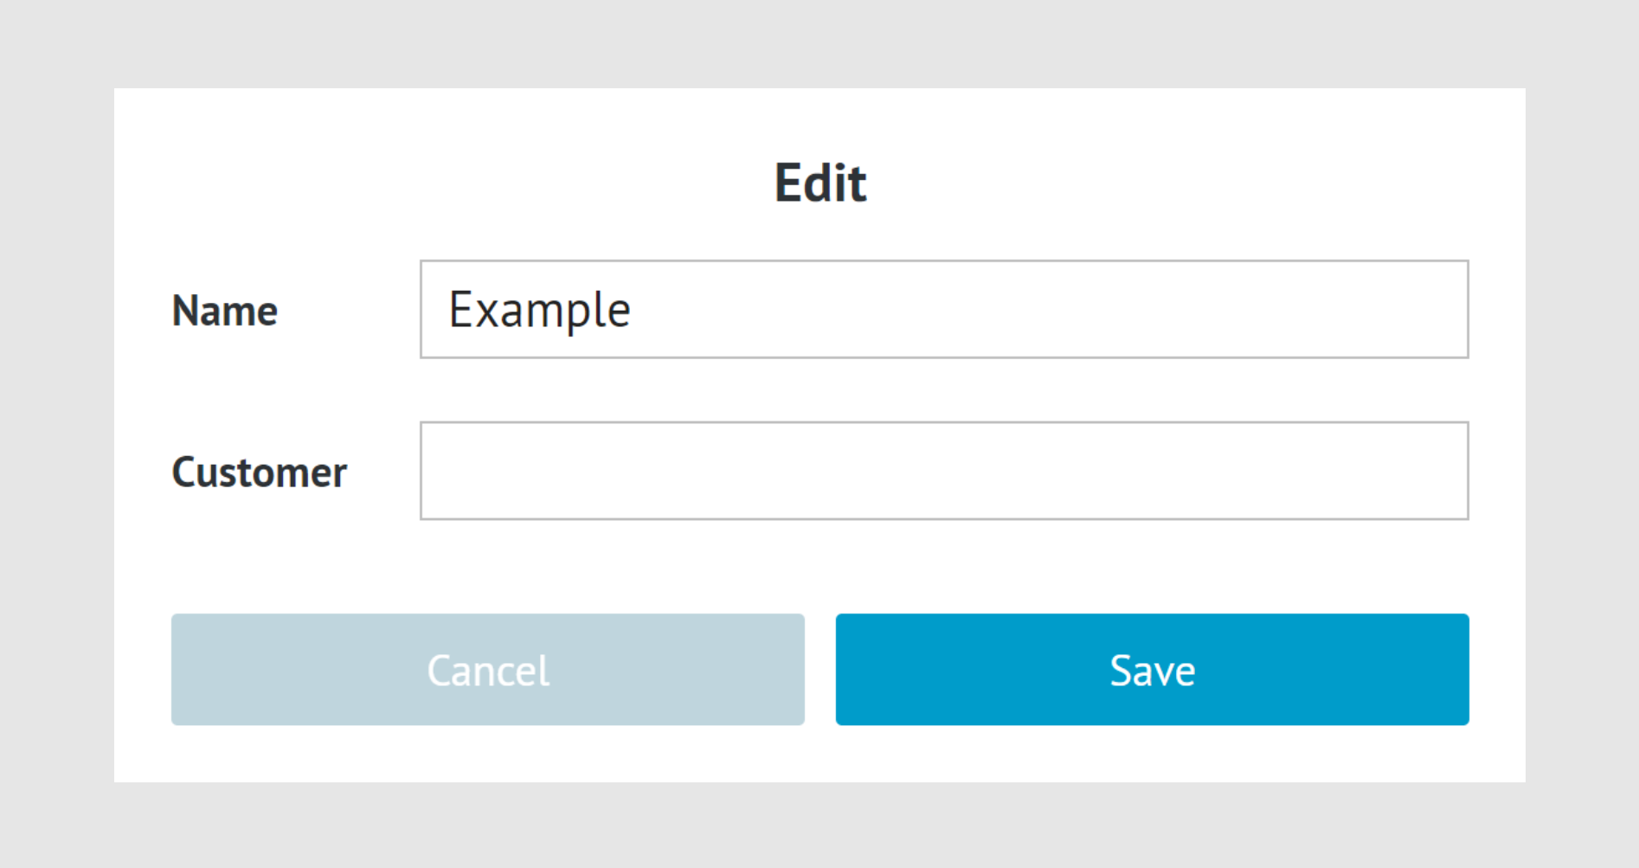Click the word Example in the Name field
Image resolution: width=1639 pixels, height=868 pixels.
pos(539,310)
